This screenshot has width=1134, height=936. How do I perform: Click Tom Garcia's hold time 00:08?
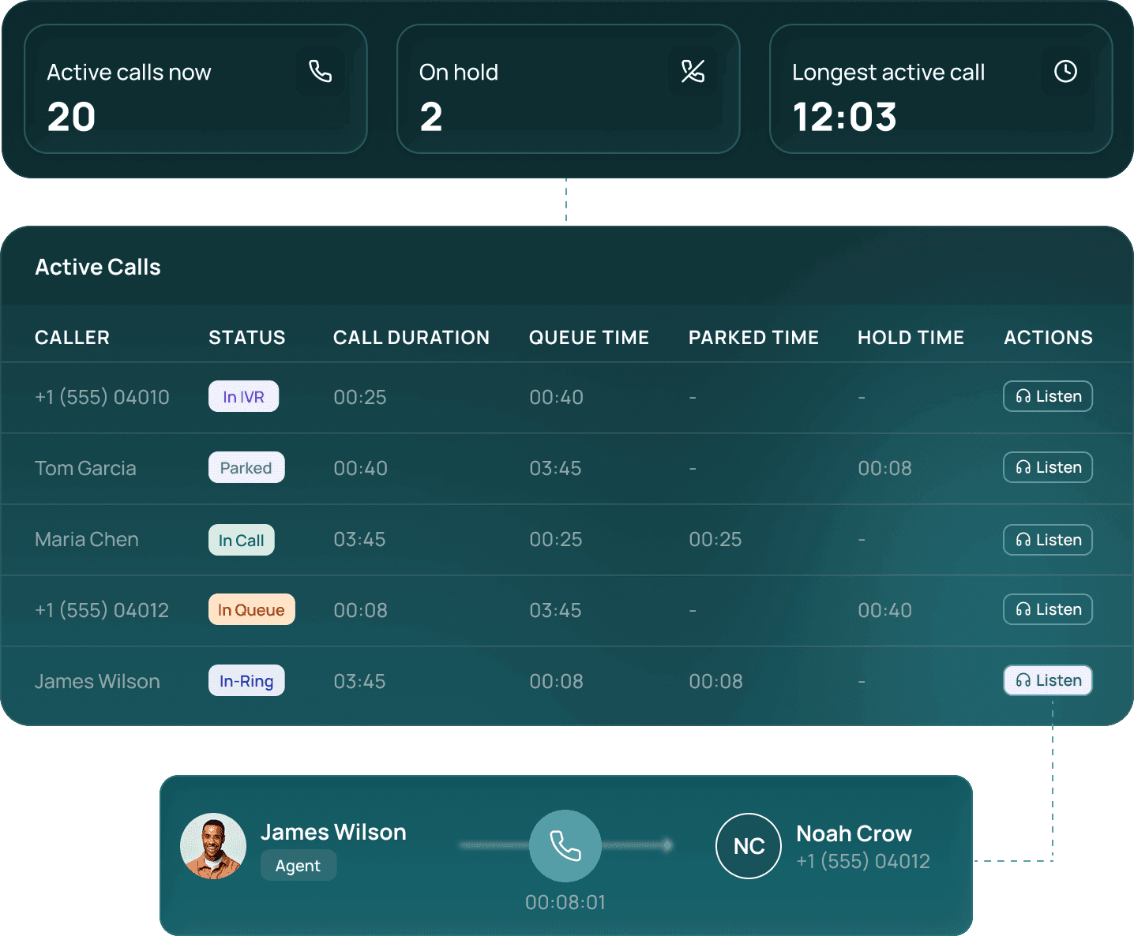pos(885,468)
